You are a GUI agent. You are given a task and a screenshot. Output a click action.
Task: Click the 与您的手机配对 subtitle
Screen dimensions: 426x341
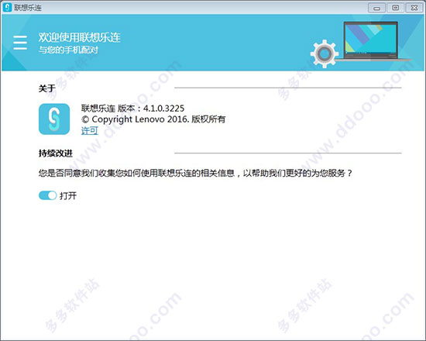pyautogui.click(x=68, y=50)
